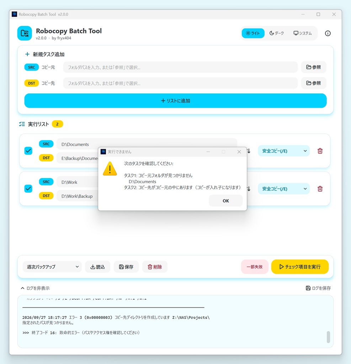Viewport: 351px width, 364px height.
Task: Focus the コピー先 folder path field
Action: point(180,83)
